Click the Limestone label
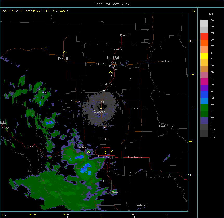 (x=40, y=92)
